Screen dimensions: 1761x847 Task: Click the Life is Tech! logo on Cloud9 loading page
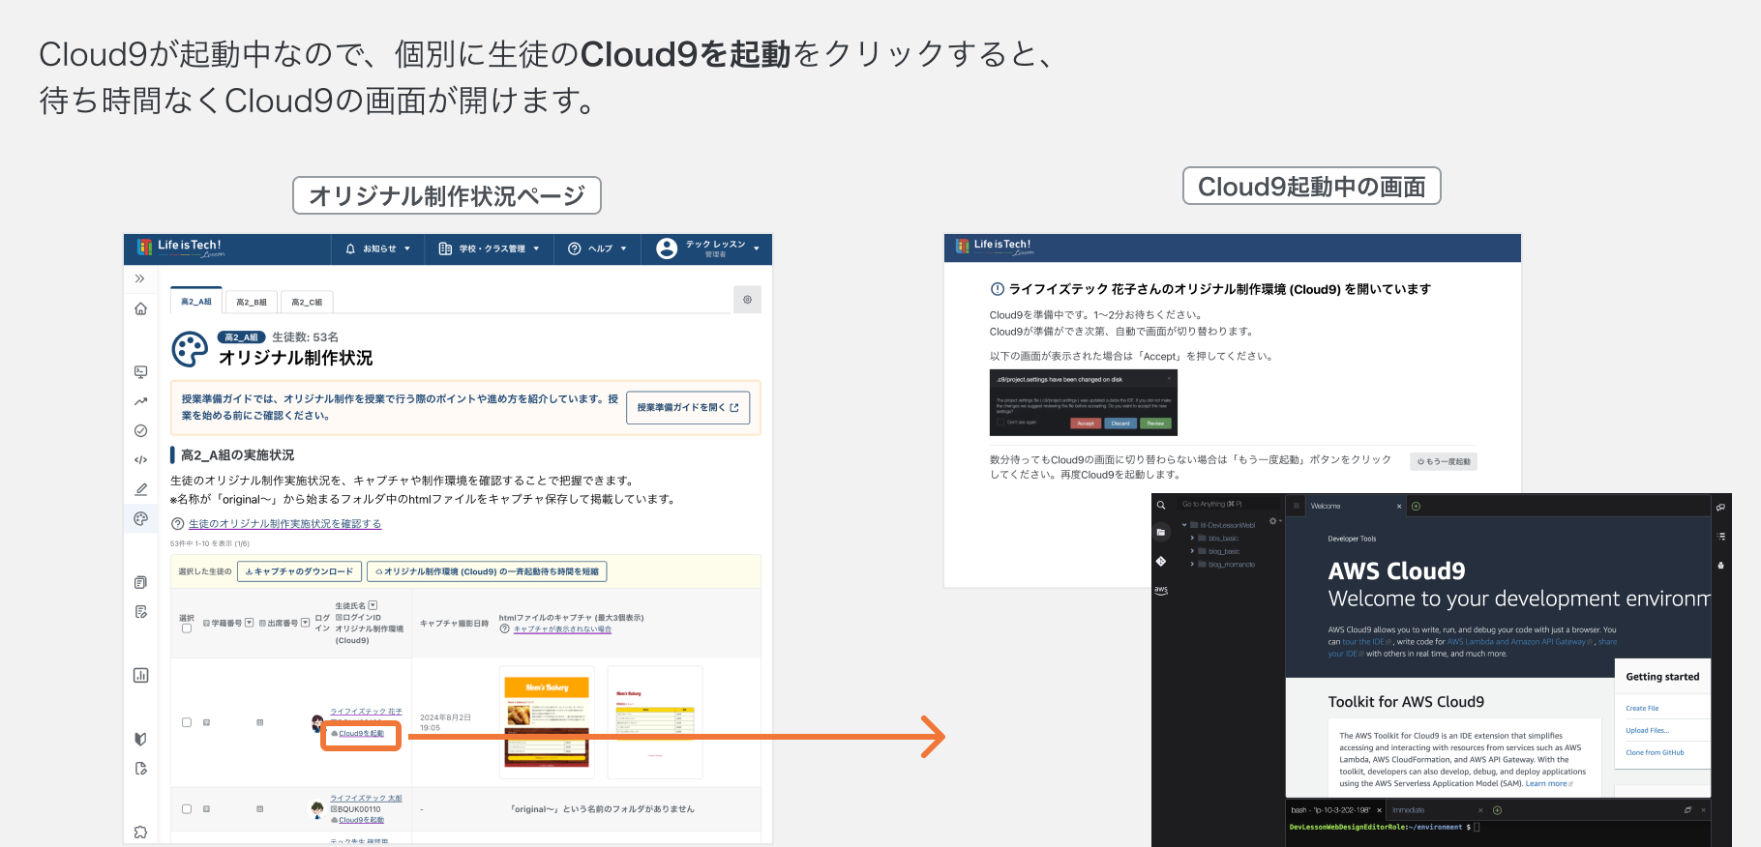(x=995, y=247)
